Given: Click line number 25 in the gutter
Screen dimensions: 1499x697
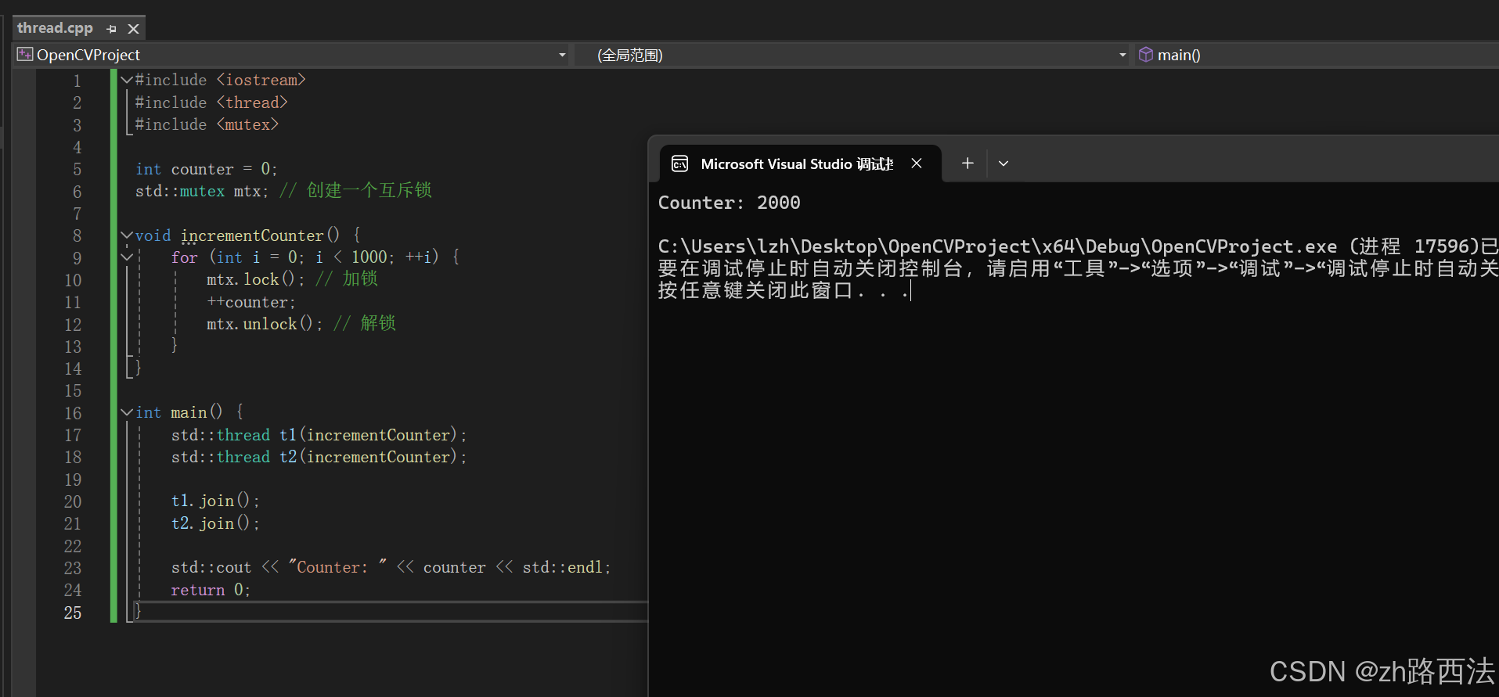Looking at the screenshot, I should click(73, 613).
